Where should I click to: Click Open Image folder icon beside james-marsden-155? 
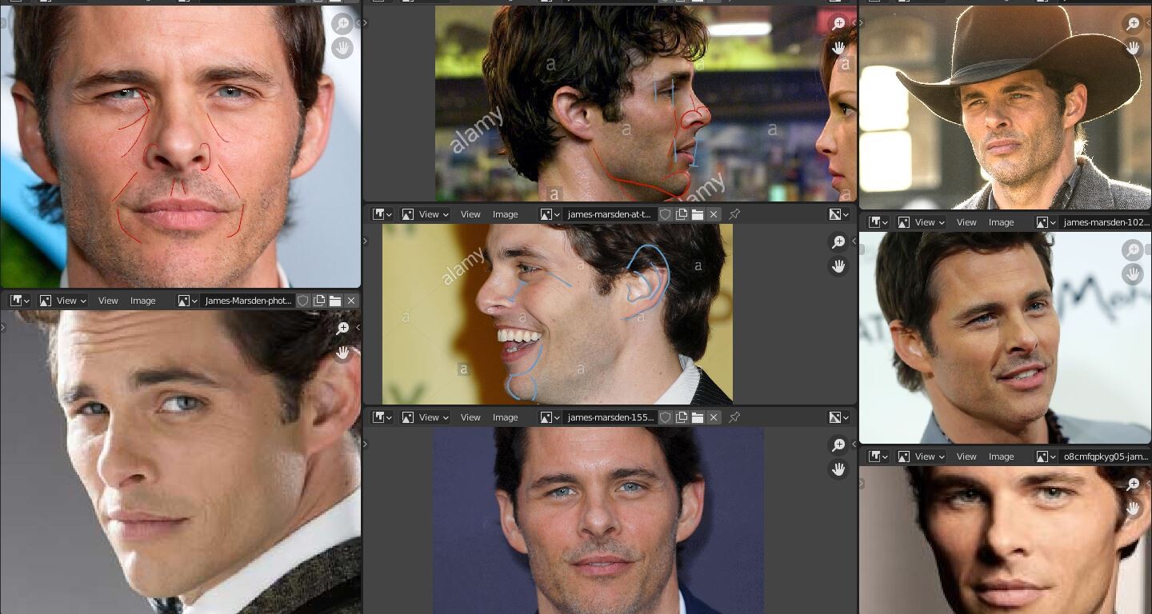click(x=698, y=417)
